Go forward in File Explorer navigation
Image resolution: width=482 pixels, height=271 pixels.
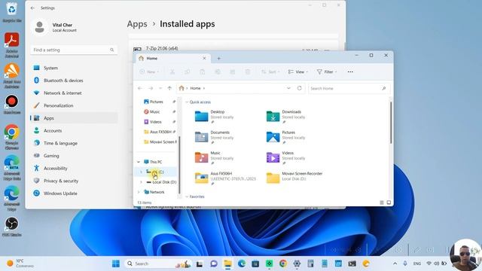pos(151,88)
